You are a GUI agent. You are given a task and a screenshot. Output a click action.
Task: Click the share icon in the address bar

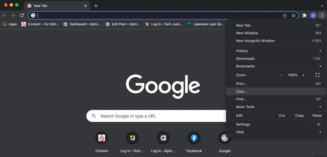tap(284, 15)
